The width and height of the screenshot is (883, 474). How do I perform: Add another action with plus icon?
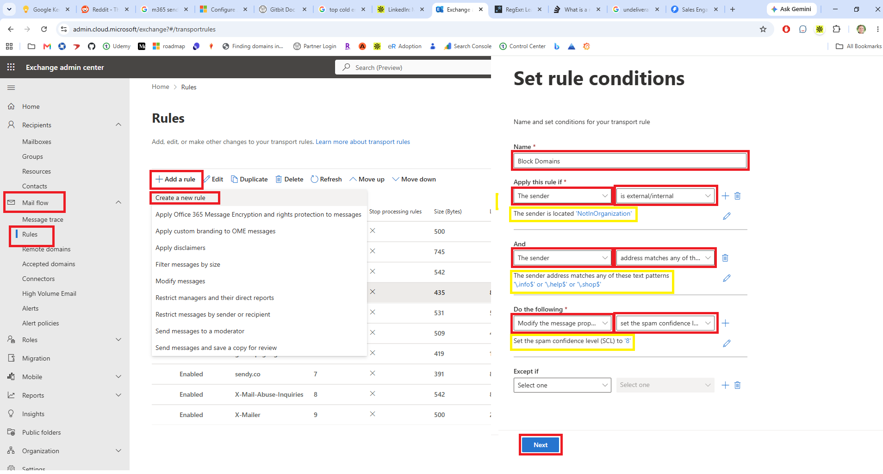[725, 323]
